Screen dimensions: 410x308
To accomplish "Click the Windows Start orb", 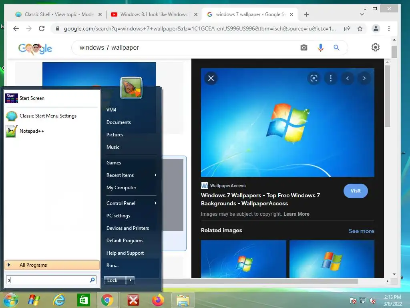I will coord(10,300).
